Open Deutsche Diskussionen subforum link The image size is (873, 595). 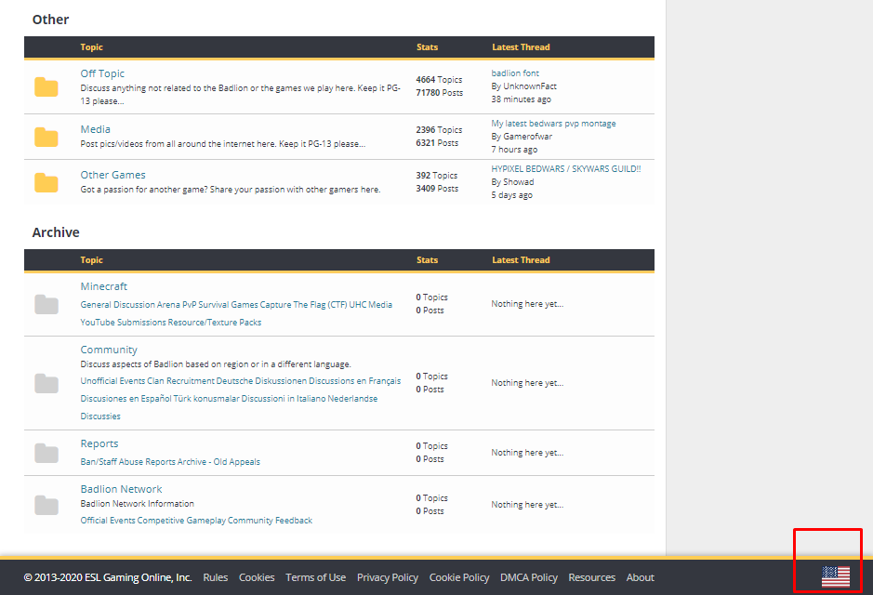coord(263,381)
